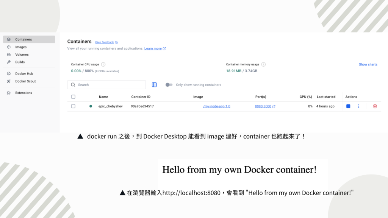The image size is (388, 218).
Task: Click the Extensions puzzle icon in sidebar
Action: point(9,93)
